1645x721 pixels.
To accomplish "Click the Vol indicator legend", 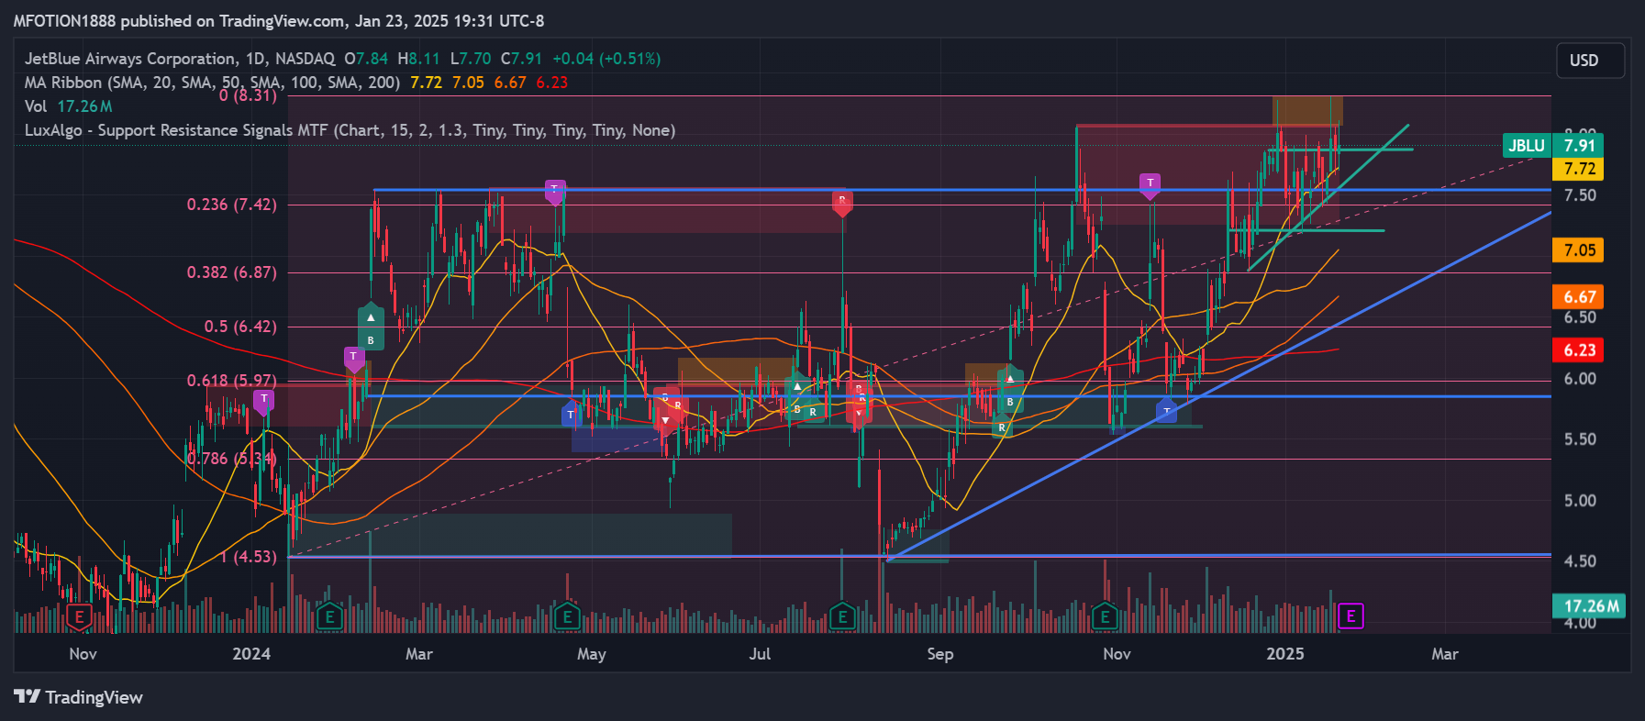I will (x=69, y=106).
